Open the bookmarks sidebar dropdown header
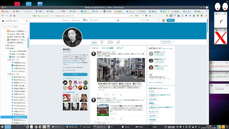The width and height of the screenshot is (229, 129). 10,21
